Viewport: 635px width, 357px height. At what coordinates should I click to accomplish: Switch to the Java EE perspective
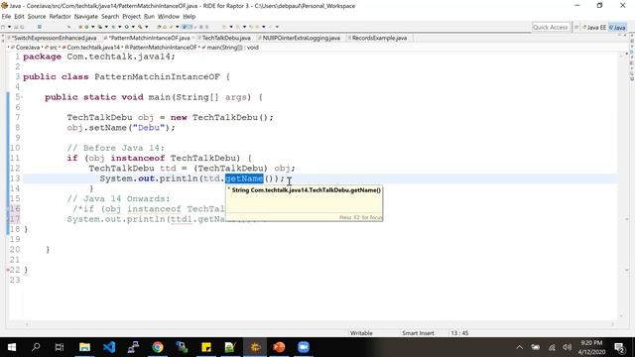pos(594,28)
